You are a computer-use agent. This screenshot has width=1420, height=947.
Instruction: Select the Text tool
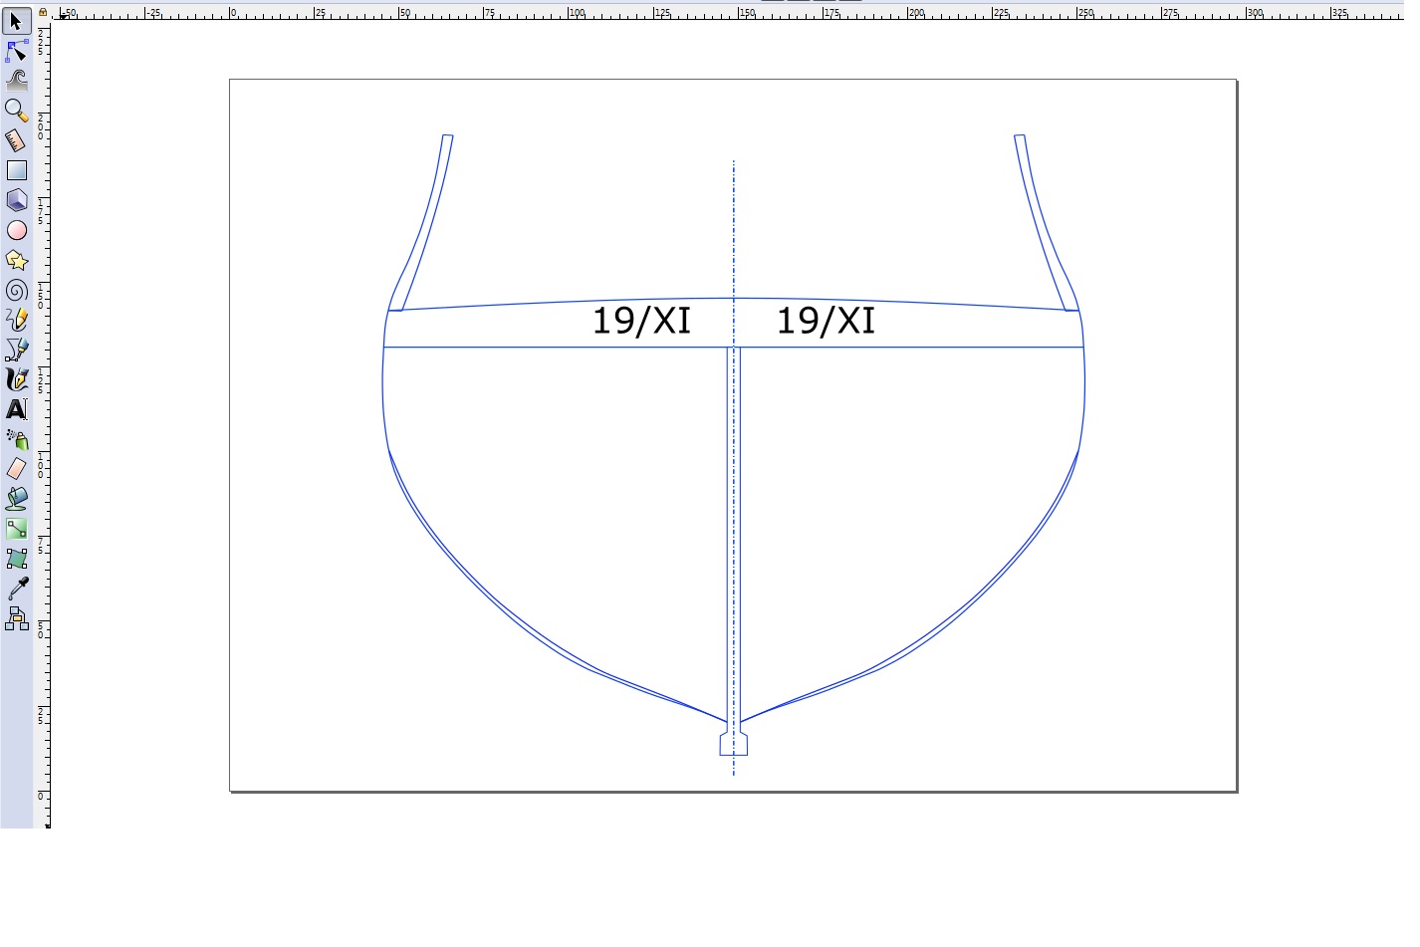coord(16,409)
